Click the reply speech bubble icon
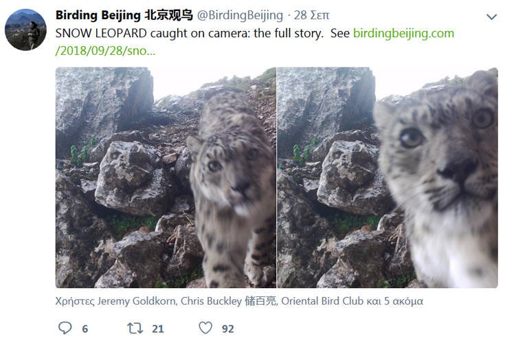This screenshot has height=339, width=505. pyautogui.click(x=65, y=328)
